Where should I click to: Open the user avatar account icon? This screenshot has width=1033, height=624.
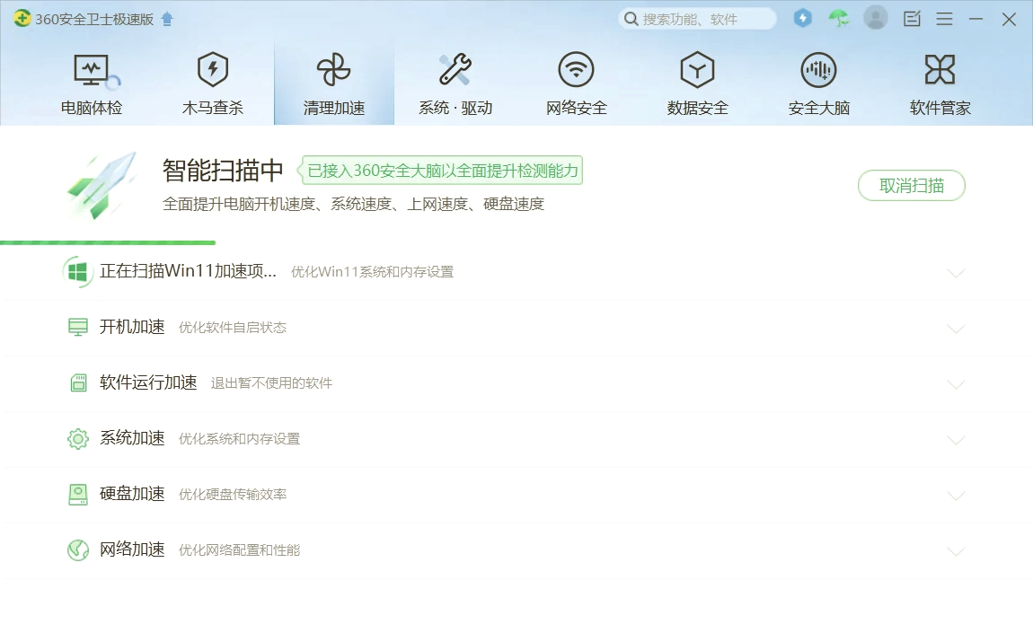[876, 19]
